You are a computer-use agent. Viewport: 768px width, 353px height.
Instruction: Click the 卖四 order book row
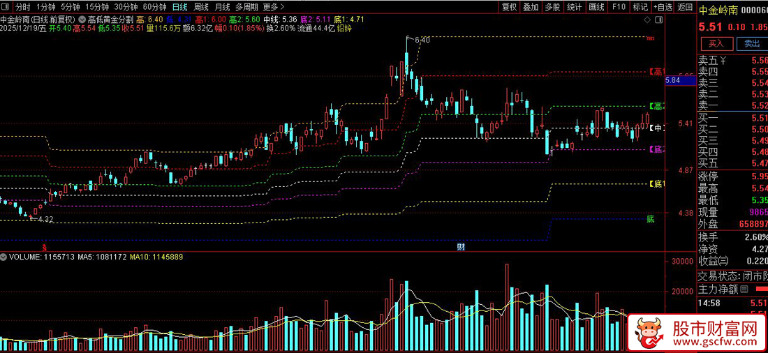(732, 71)
